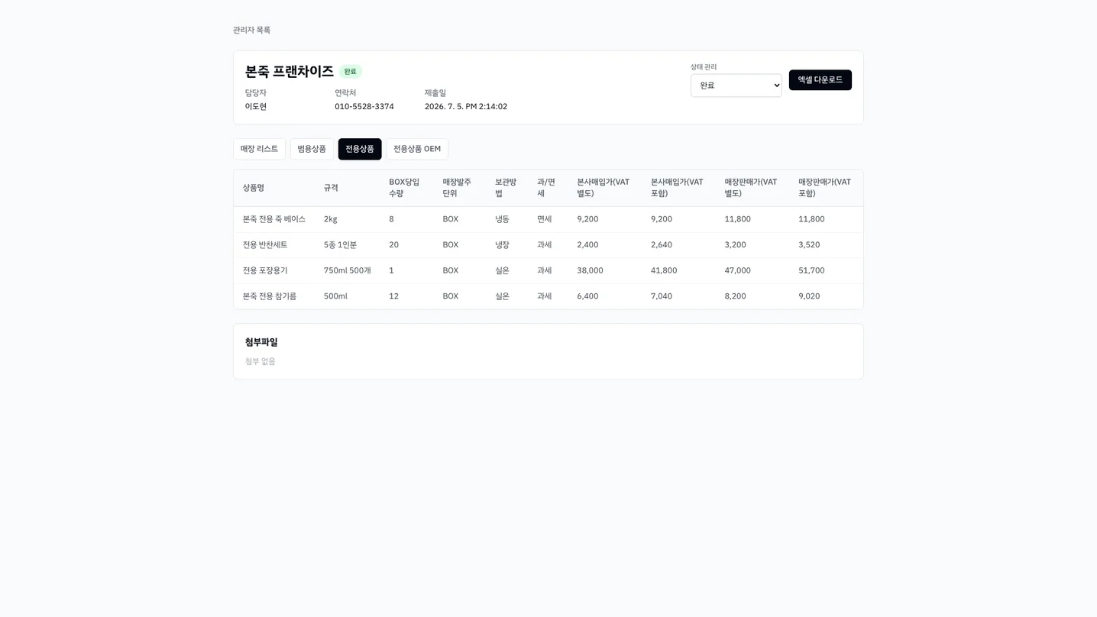The width and height of the screenshot is (1097, 617).
Task: Click the 면세 tax cell
Action: (544, 219)
